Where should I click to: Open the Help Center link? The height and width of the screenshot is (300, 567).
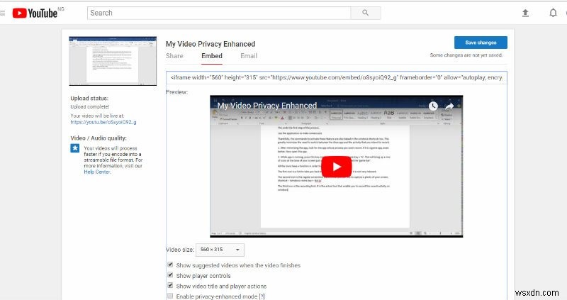[x=97, y=172]
